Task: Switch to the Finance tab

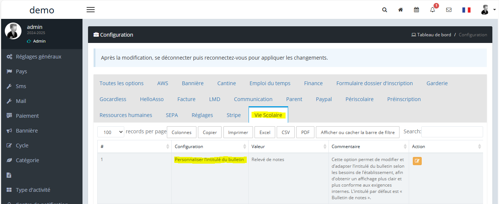Action: tap(313, 83)
